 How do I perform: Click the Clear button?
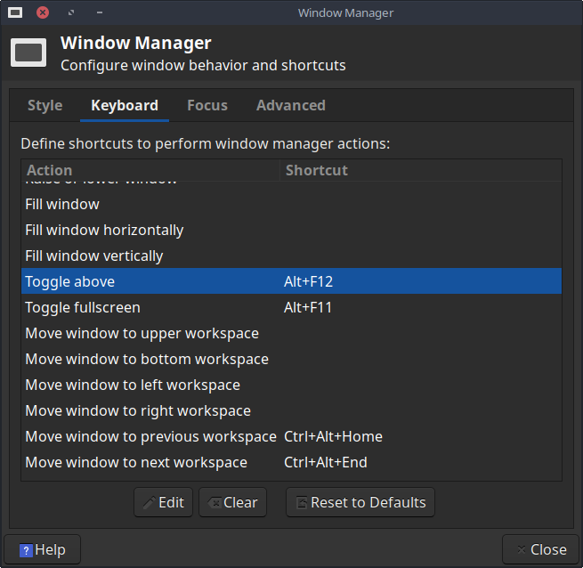coord(232,502)
